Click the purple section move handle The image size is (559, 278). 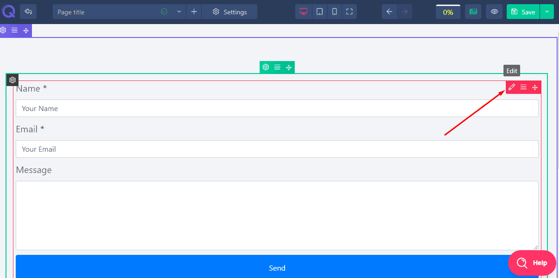(x=26, y=31)
